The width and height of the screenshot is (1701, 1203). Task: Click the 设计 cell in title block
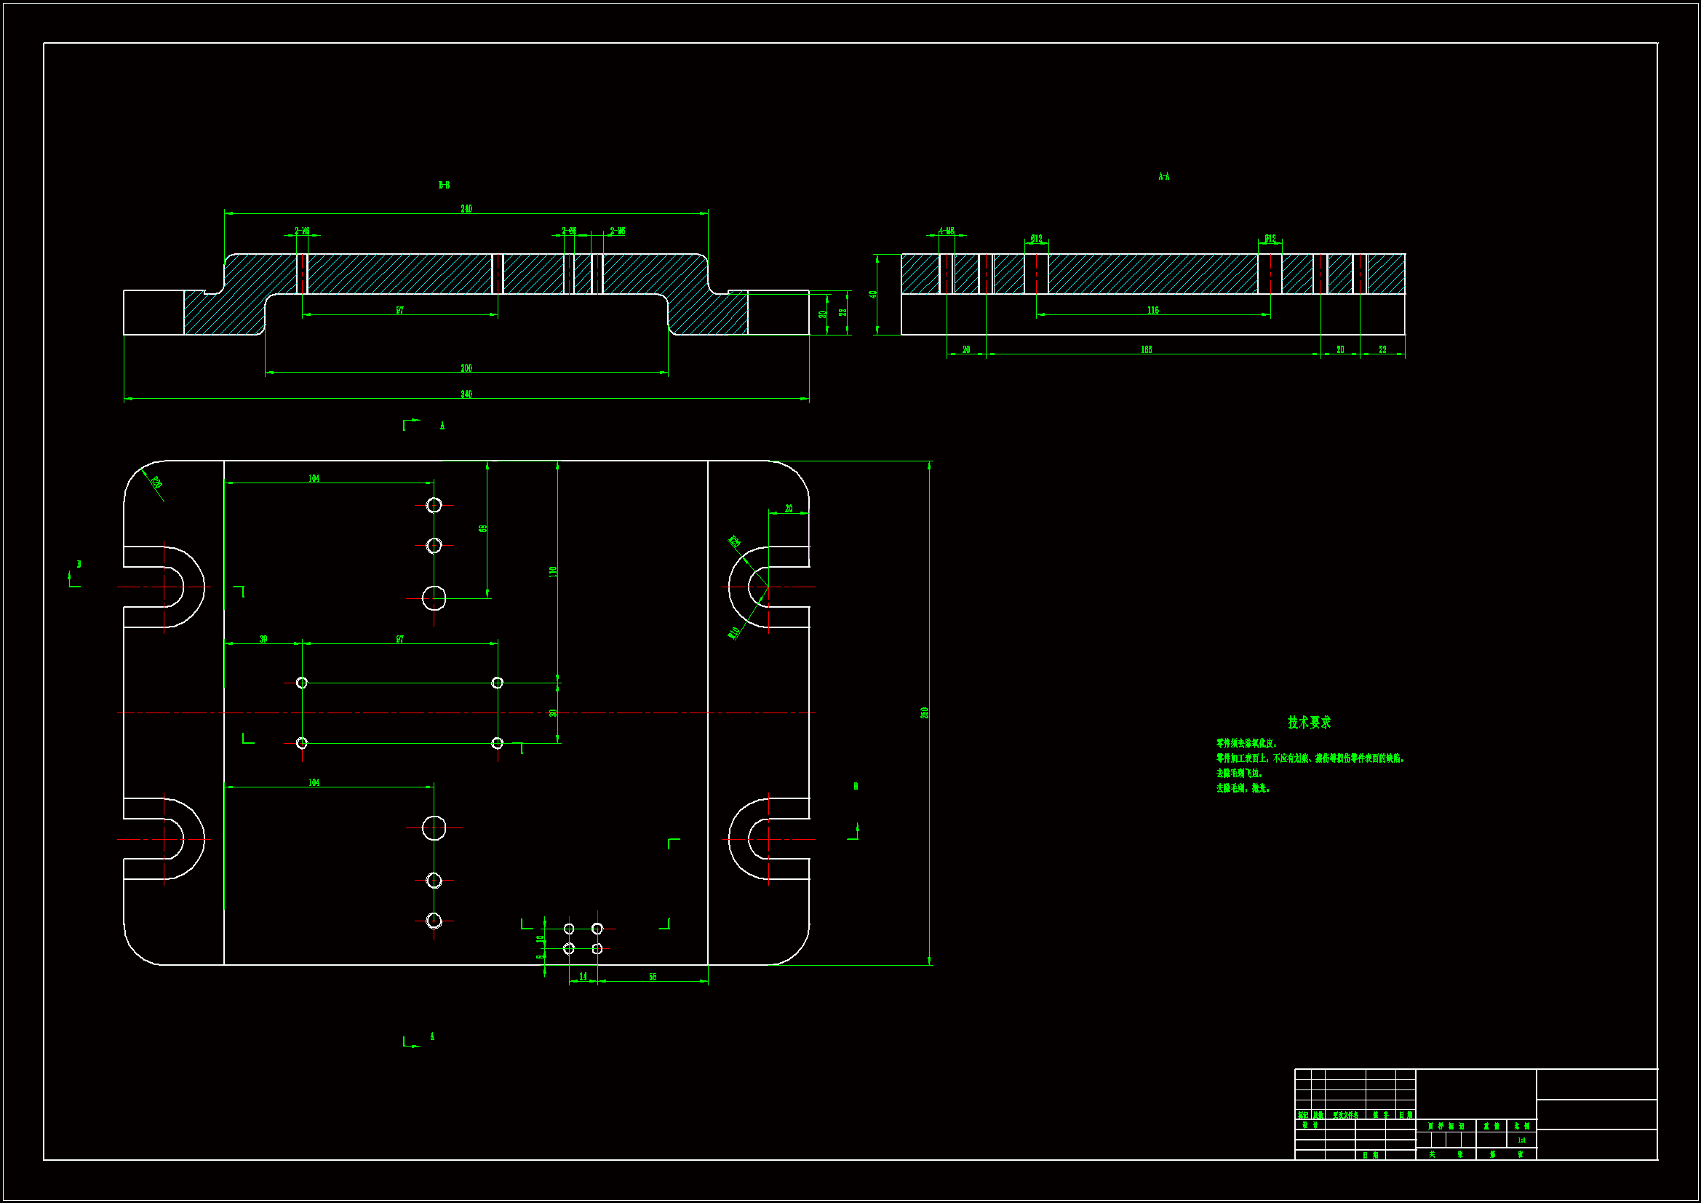pyautogui.click(x=1310, y=1125)
